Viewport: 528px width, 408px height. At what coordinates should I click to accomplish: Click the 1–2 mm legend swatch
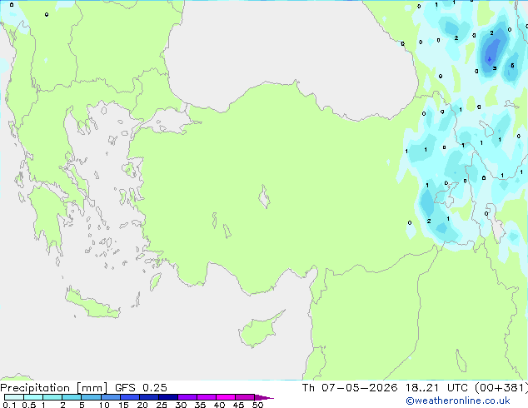[x=52, y=397]
